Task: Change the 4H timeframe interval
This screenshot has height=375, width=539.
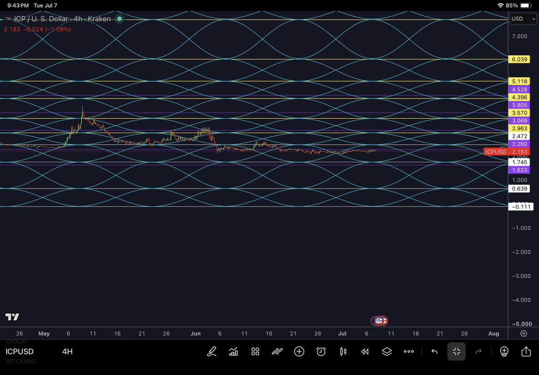Action: pos(67,351)
